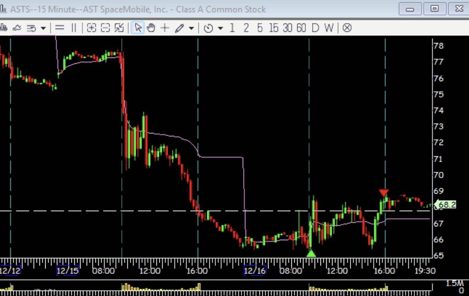This screenshot has height=296, width=469.
Task: Open the chart type bars icon
Action: tap(3, 28)
